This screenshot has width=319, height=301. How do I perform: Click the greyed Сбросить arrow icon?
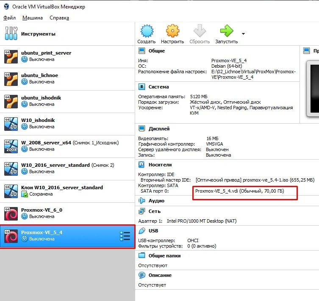(x=200, y=31)
